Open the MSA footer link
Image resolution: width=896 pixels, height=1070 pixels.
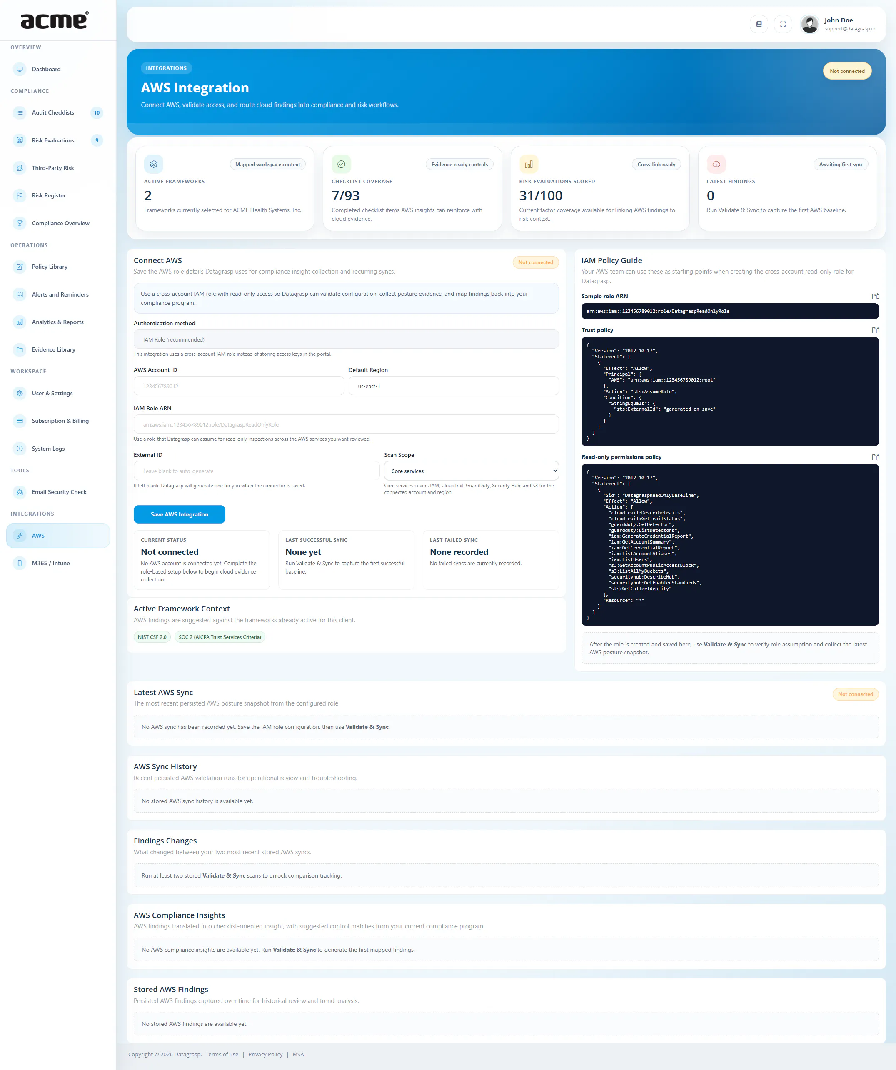click(x=298, y=1054)
